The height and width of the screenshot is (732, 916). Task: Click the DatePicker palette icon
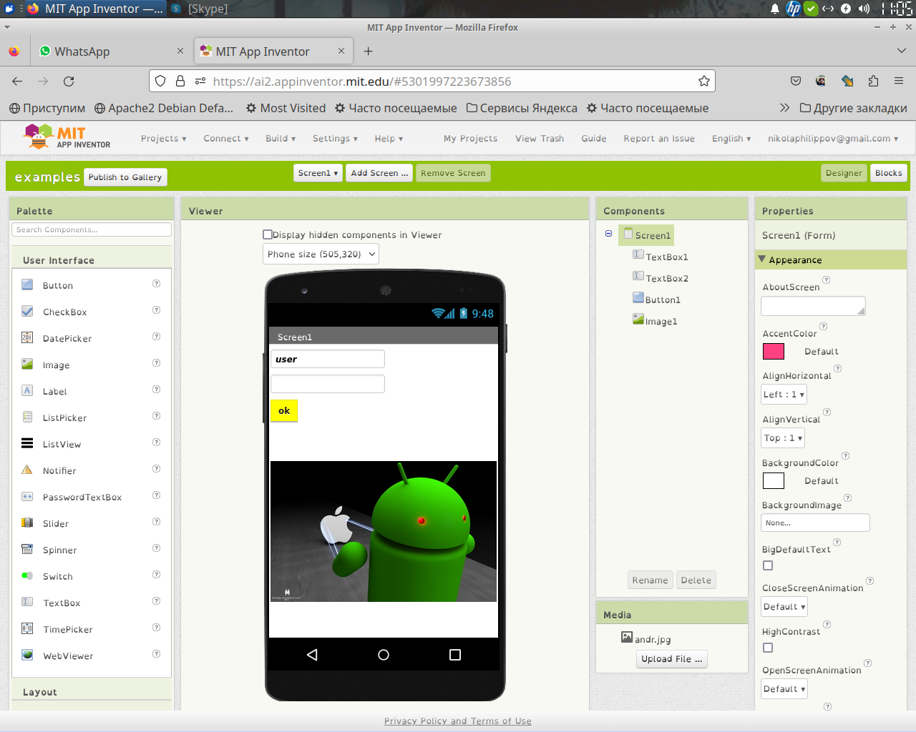pos(27,337)
